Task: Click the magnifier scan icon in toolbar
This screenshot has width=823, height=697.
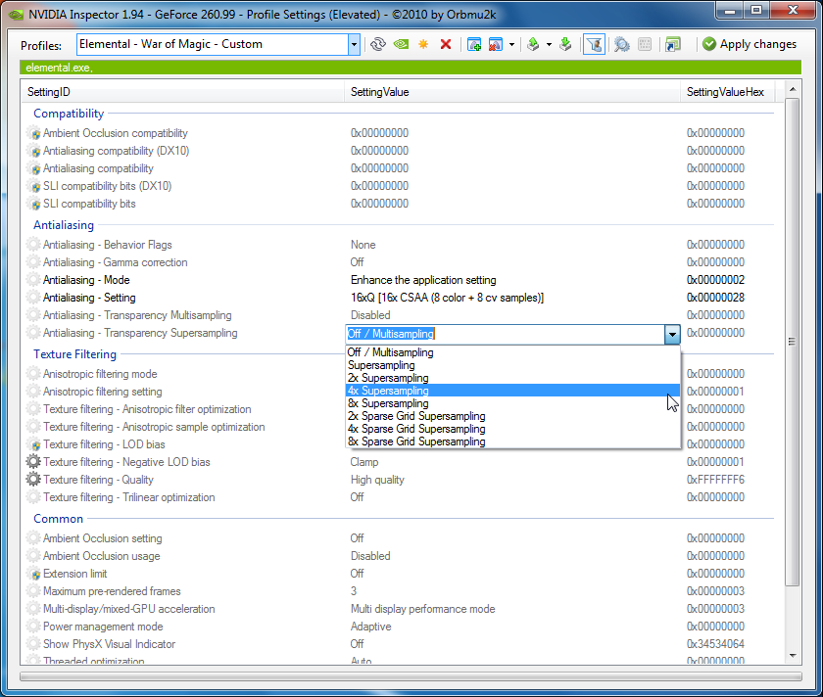Action: (x=621, y=44)
